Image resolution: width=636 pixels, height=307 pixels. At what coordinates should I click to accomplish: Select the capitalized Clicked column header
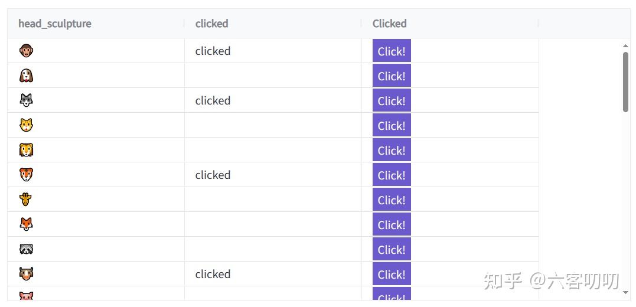[389, 24]
